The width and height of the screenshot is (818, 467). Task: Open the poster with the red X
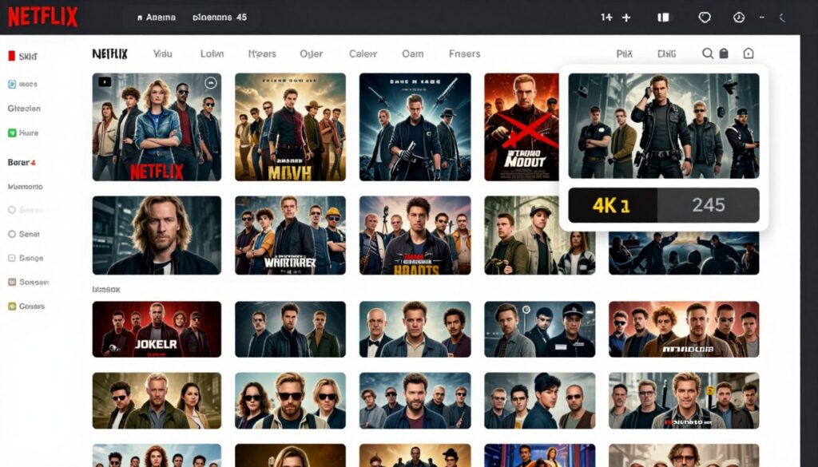[521, 127]
